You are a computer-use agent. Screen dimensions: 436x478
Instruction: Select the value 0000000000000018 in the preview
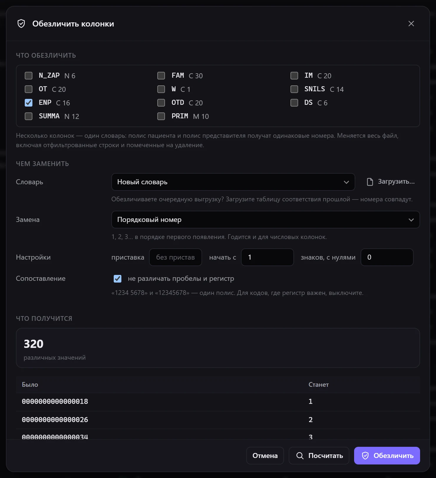click(x=55, y=401)
